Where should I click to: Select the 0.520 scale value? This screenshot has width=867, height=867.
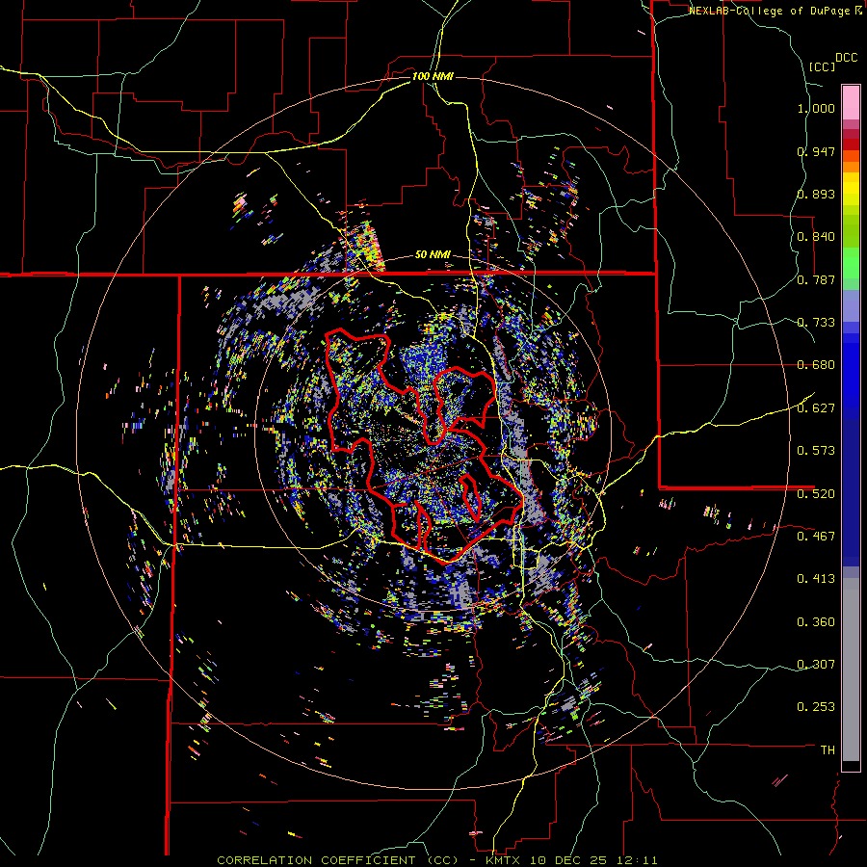816,493
